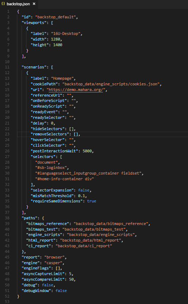Screen dimensions: 188x304
Task: Click the requireSameDimensions true value
Action: [91, 201]
